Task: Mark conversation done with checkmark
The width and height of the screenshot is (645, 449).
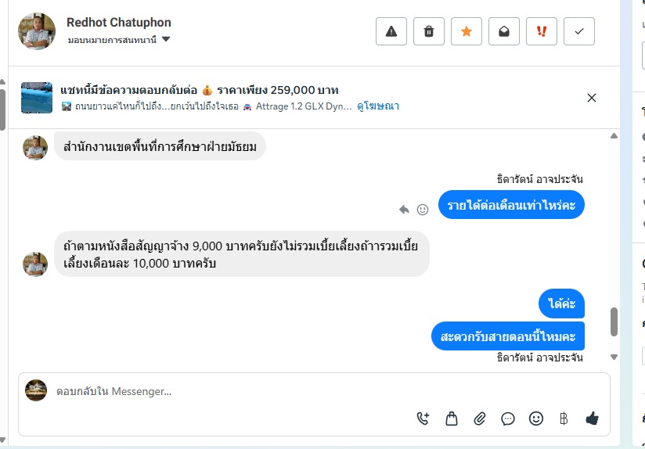Action: pyautogui.click(x=579, y=31)
